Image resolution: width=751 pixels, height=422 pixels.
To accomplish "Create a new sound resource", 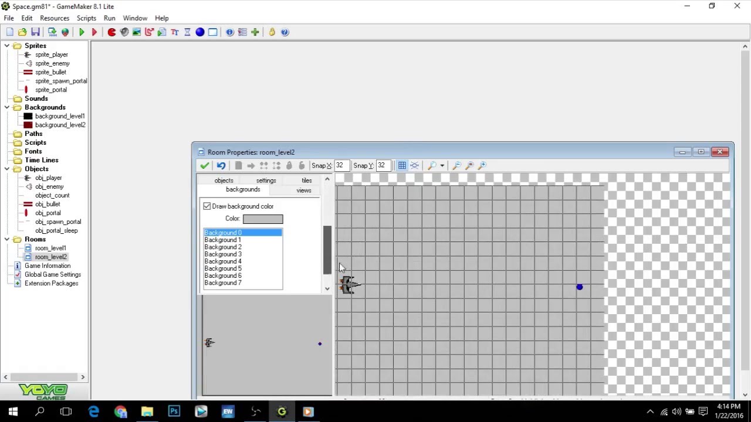I will [x=124, y=32].
